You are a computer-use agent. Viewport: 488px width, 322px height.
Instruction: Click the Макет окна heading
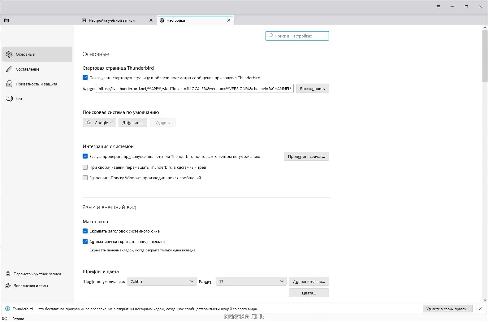[x=95, y=222]
